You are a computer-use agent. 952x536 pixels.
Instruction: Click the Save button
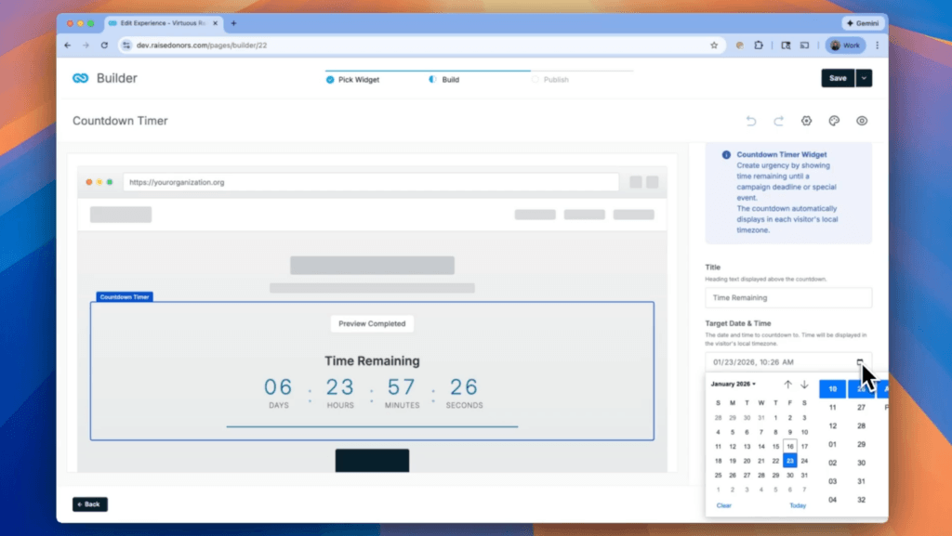[838, 78]
